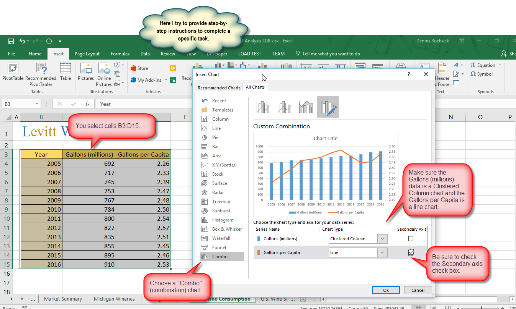516x309 pixels.
Task: Uncheck secondary axis for Gallons per Capita
Action: pos(411,252)
